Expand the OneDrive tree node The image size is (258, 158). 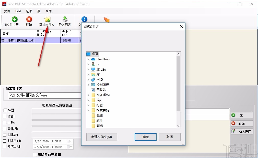[x=88, y=59]
